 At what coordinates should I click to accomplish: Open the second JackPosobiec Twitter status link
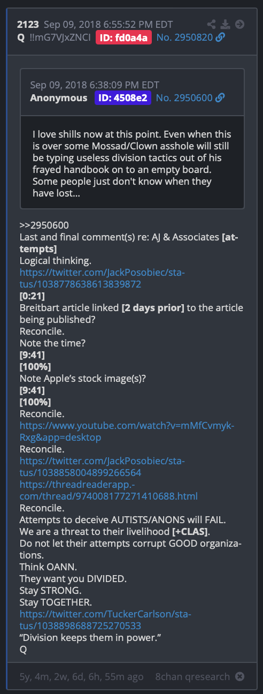102,466
